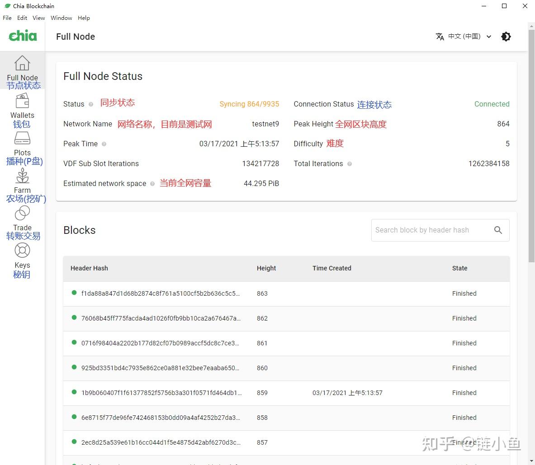
Task: Click the vertical scrollbar on the right
Action: click(531, 144)
